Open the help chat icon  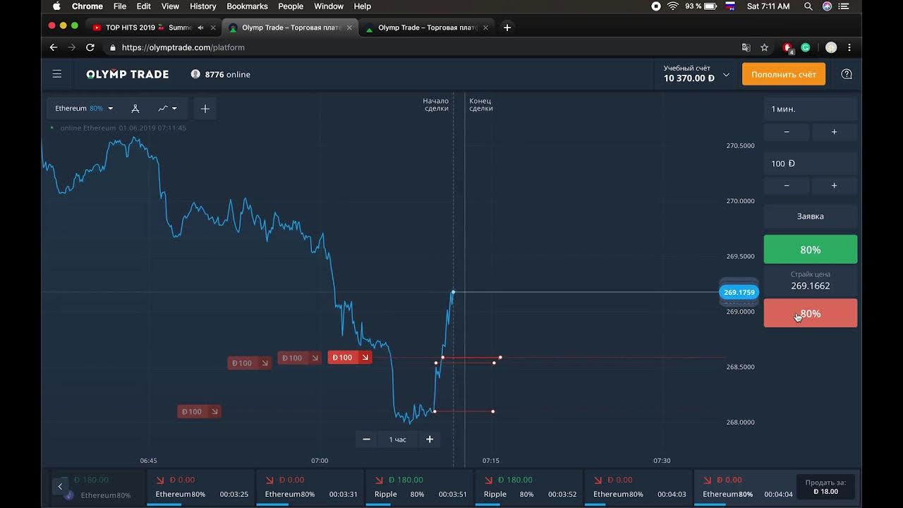[847, 74]
